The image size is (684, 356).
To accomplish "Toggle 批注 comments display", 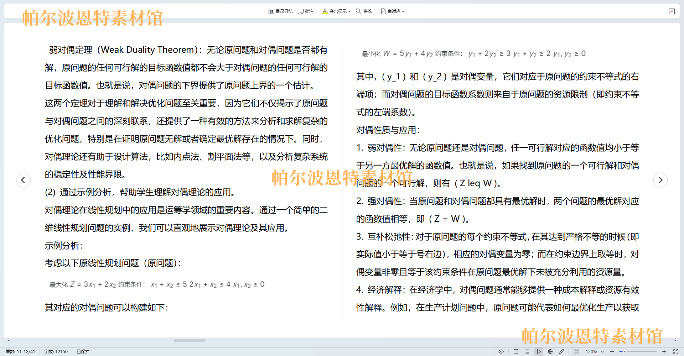I will coord(306,11).
